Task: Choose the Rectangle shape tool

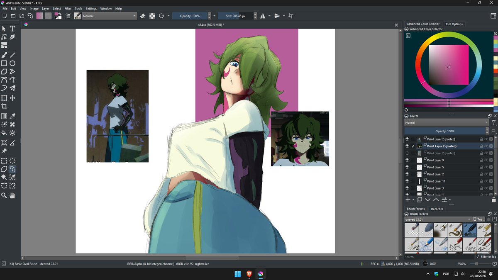Action: point(4,63)
